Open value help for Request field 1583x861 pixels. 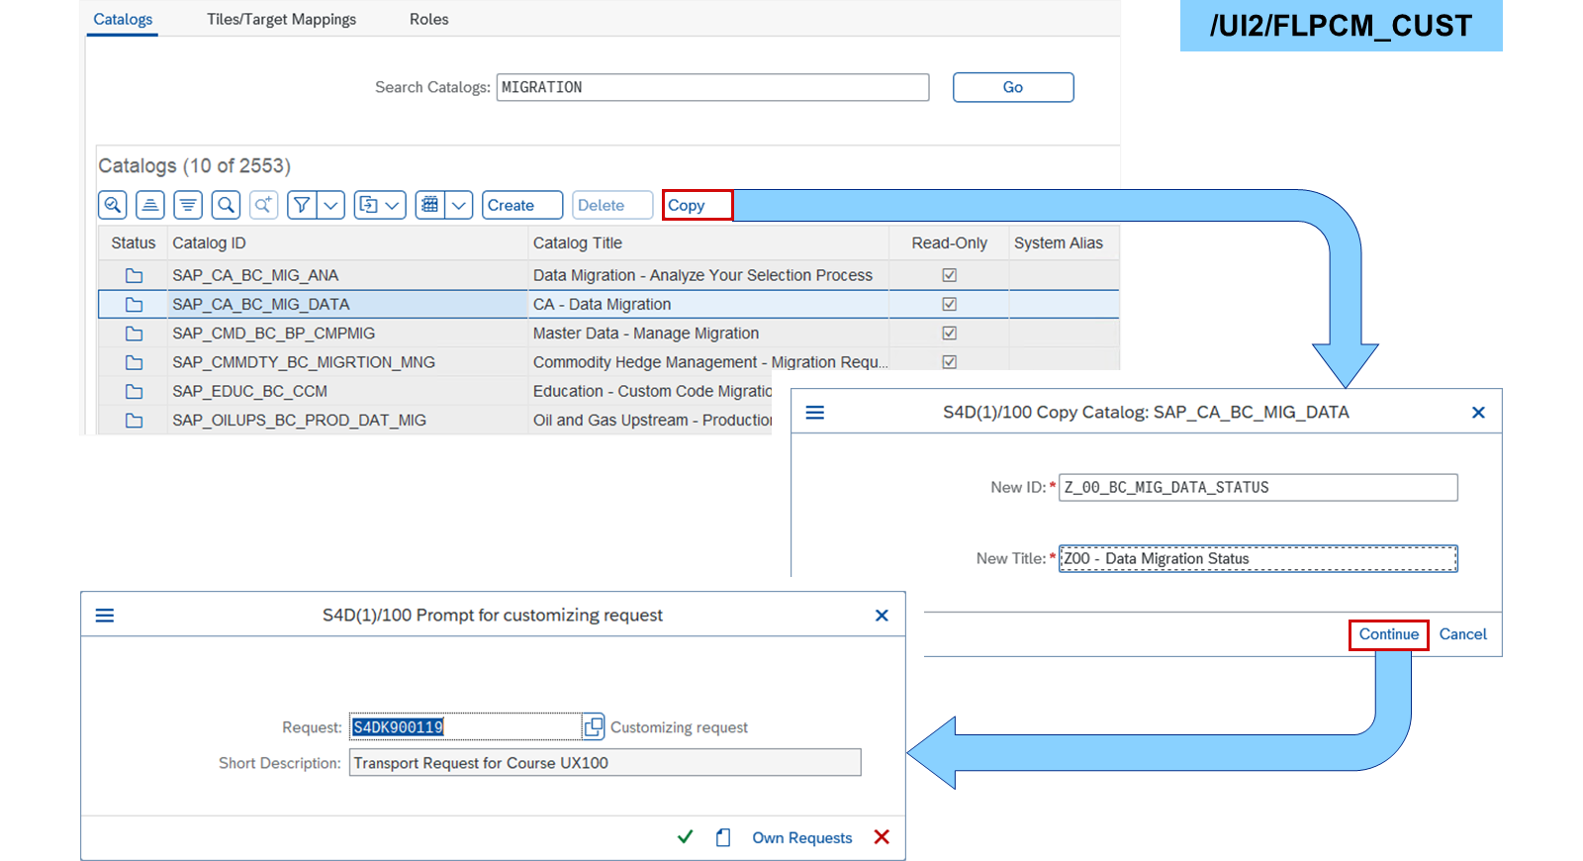click(593, 727)
